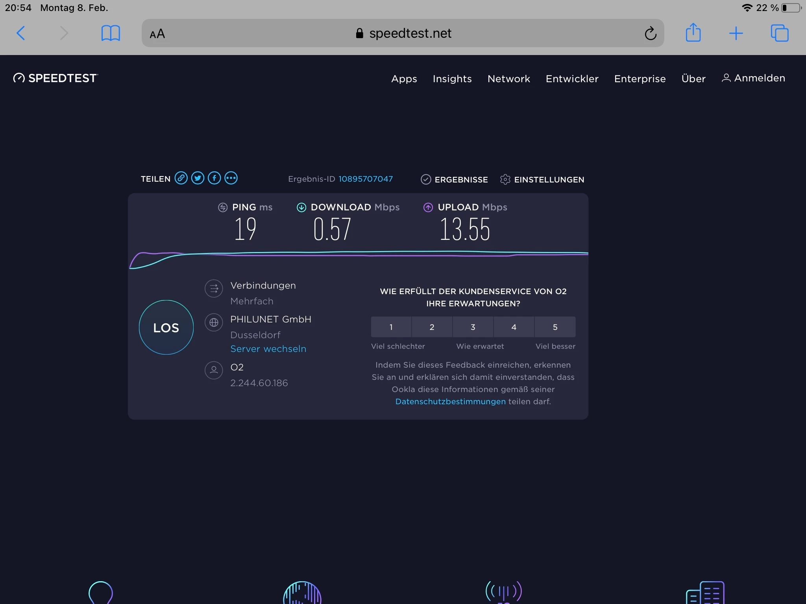
Task: Open Einstellungen settings
Action: (542, 179)
